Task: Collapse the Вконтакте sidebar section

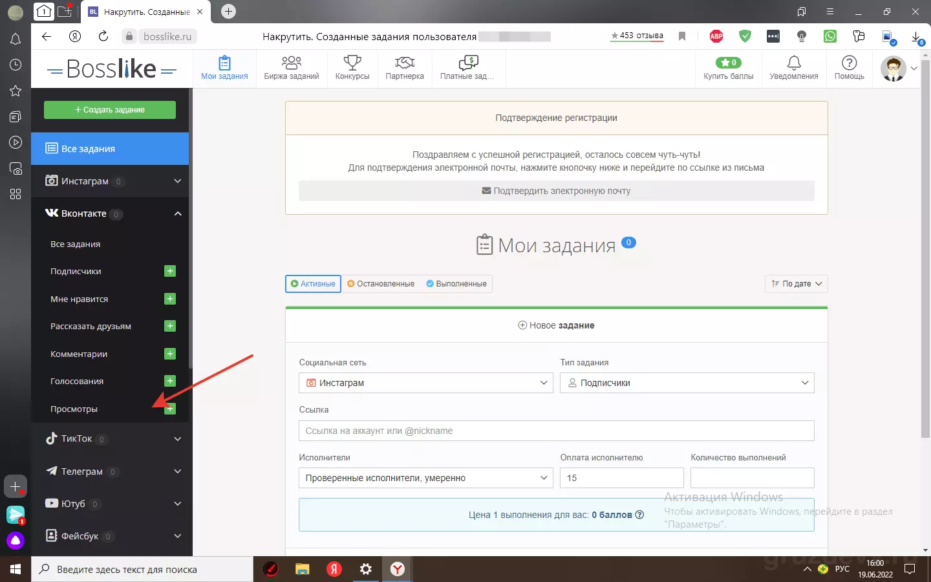Action: click(x=110, y=213)
